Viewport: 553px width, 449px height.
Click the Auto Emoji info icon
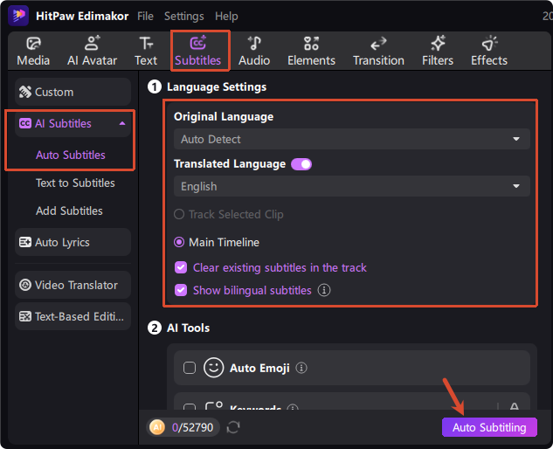point(301,368)
